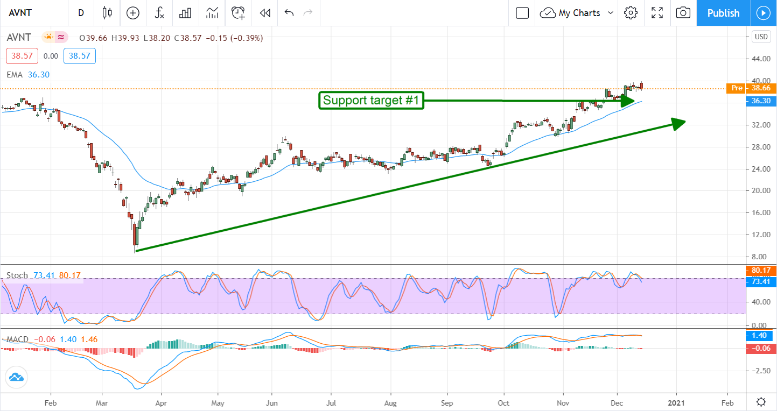The image size is (777, 411).
Task: Open the Indicators fx menu
Action: click(x=159, y=13)
